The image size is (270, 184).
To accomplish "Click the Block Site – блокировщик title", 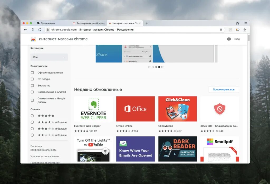I will 219,126.
